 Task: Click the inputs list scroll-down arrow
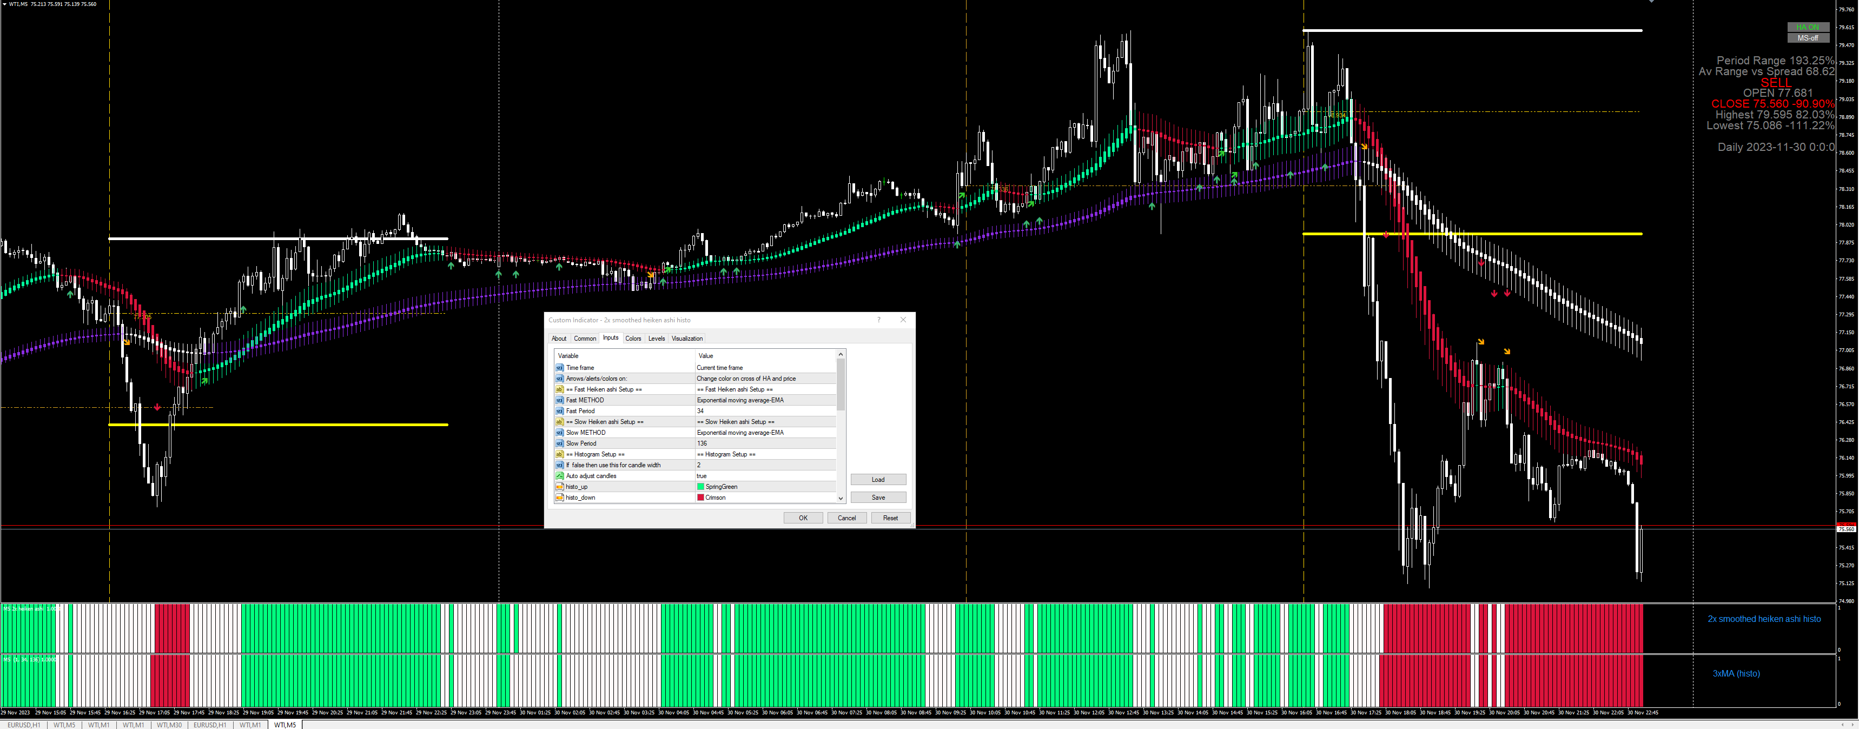pos(840,498)
